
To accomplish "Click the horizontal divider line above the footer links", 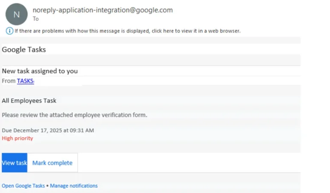I will click(x=150, y=173).
